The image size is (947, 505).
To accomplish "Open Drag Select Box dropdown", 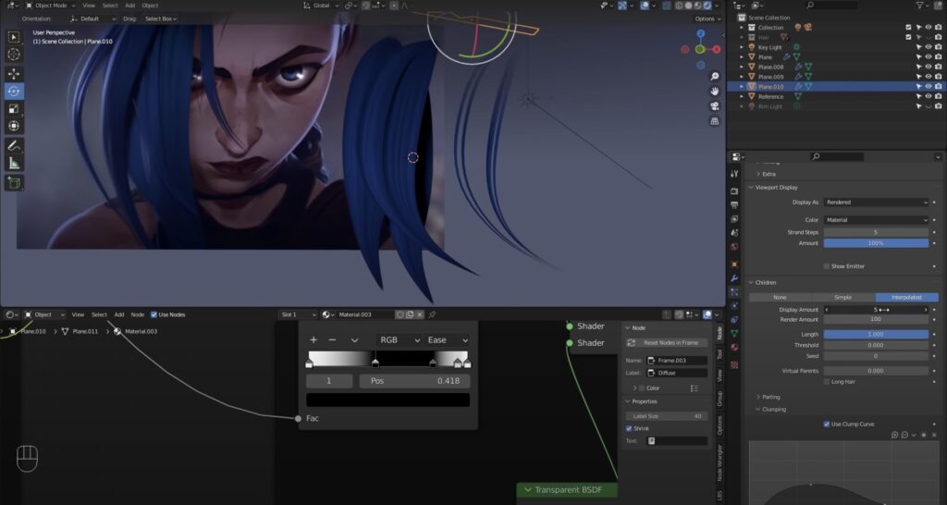I will (x=161, y=18).
